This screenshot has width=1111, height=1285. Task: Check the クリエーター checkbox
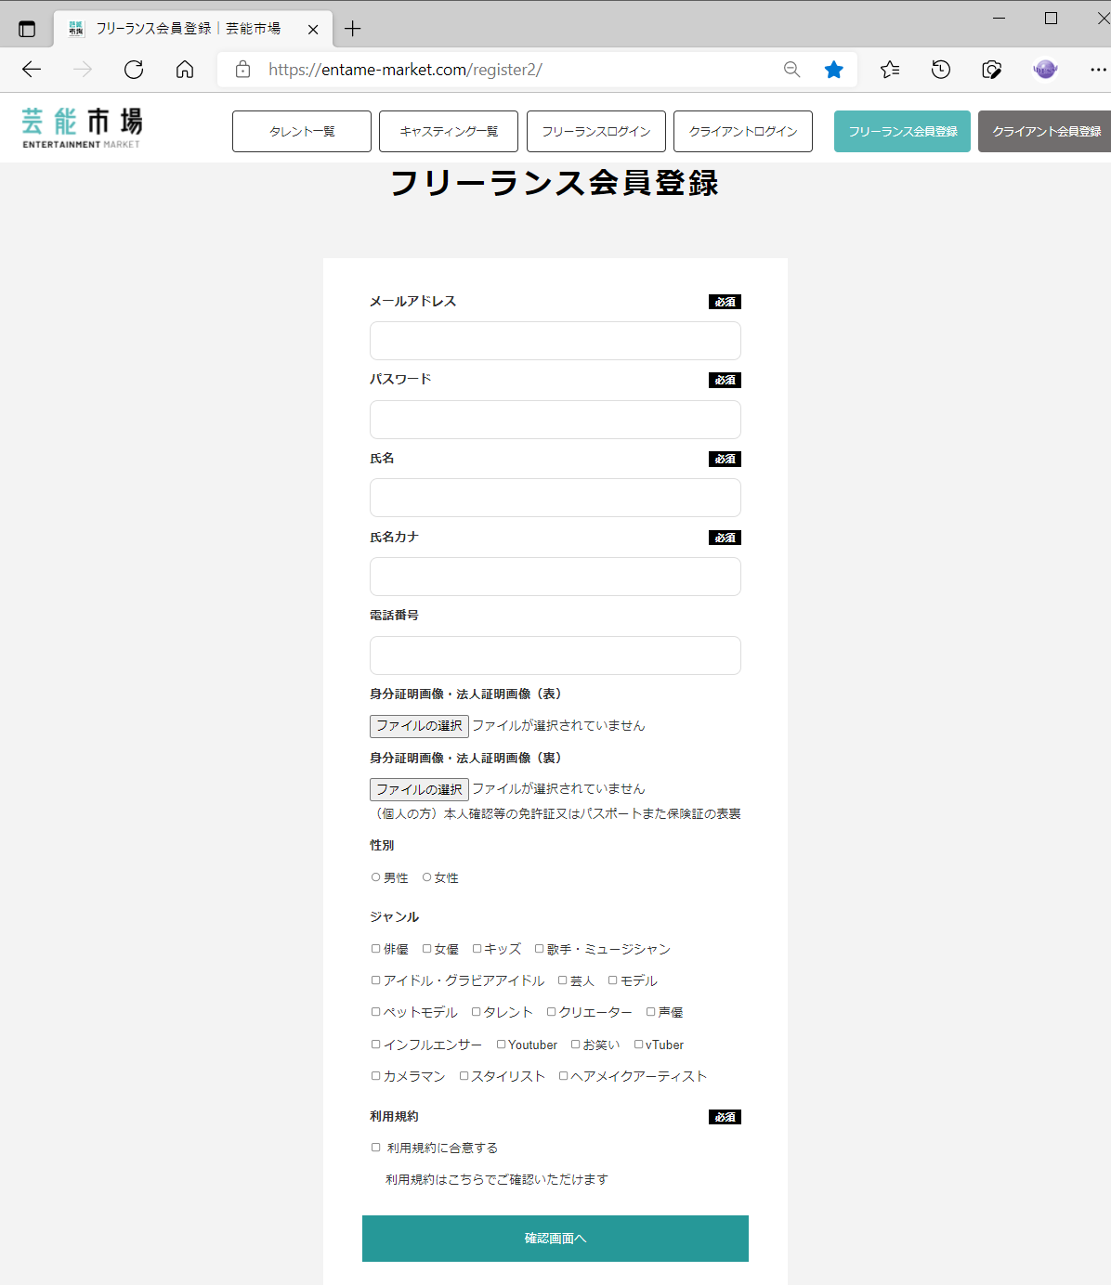click(x=552, y=1011)
